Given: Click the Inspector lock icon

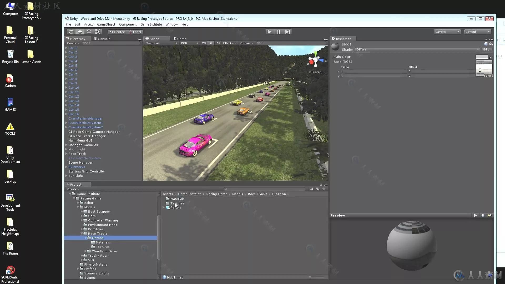Looking at the screenshot, I should pos(486,39).
